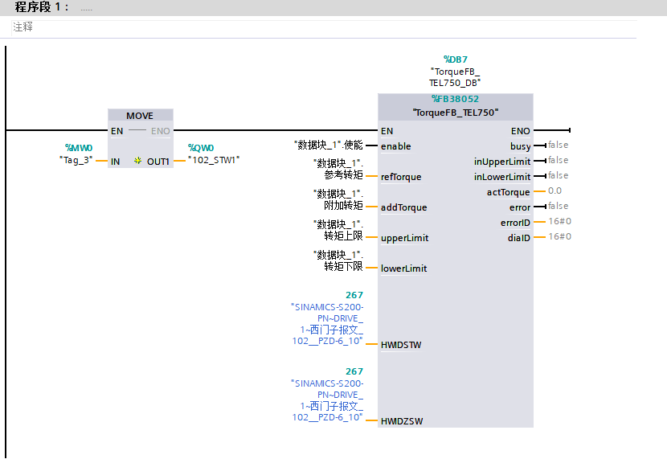This screenshot has height=459, width=667.
Task: Click the "Tag_3" input operand
Action: (76, 160)
